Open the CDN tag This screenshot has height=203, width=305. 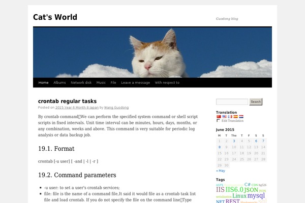coord(255,185)
